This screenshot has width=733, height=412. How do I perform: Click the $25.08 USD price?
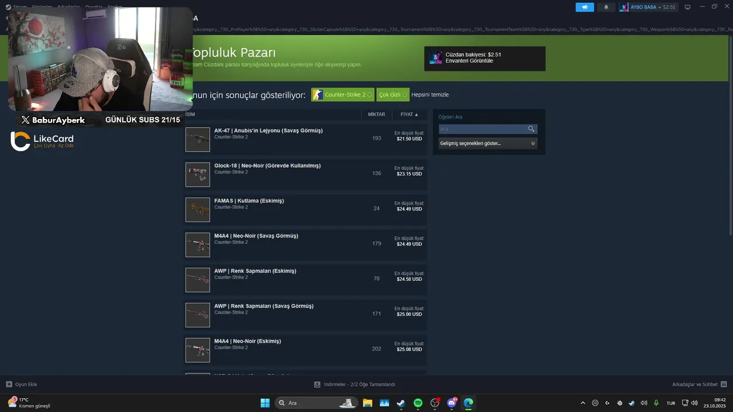[409, 349]
